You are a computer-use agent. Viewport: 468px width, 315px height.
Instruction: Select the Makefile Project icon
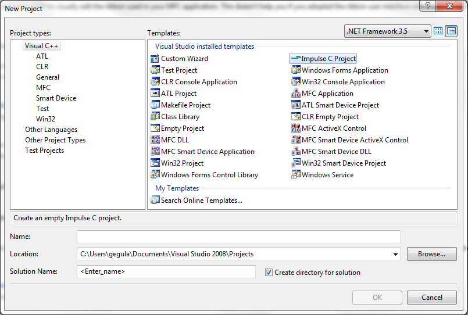click(x=155, y=105)
